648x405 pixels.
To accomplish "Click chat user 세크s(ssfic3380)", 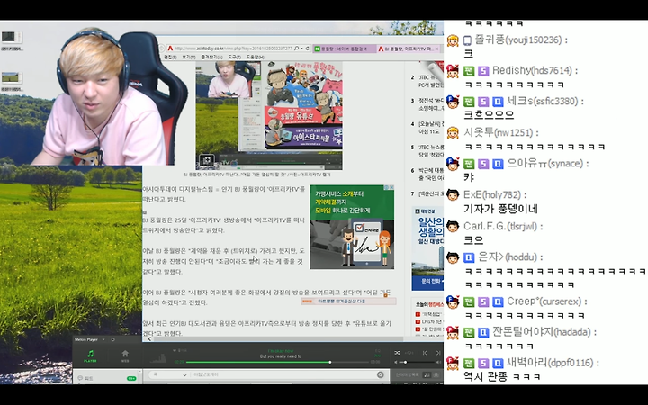I will [x=542, y=101].
